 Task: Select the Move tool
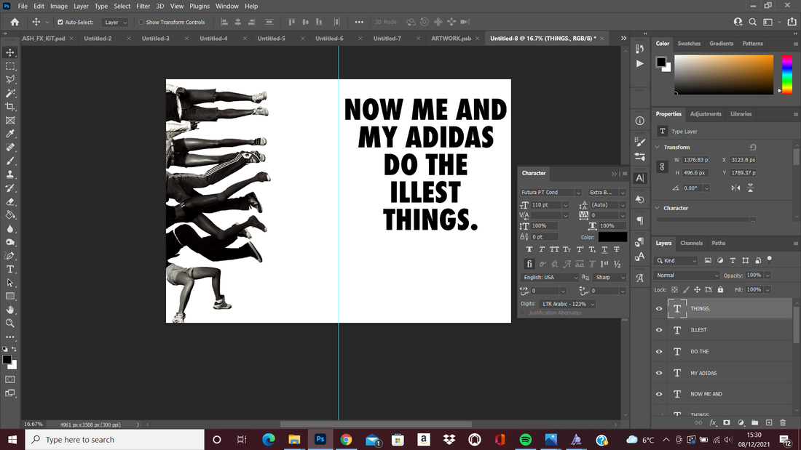10,52
